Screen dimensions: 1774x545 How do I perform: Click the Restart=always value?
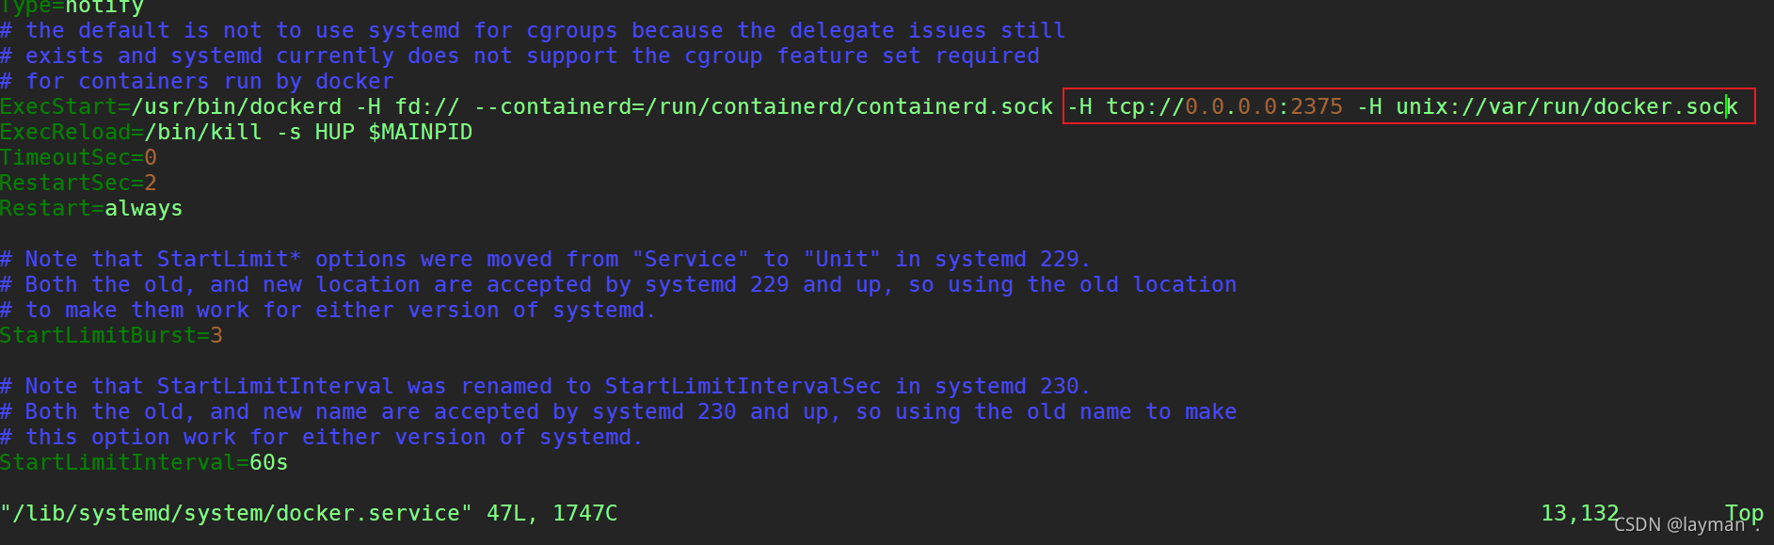[143, 209]
